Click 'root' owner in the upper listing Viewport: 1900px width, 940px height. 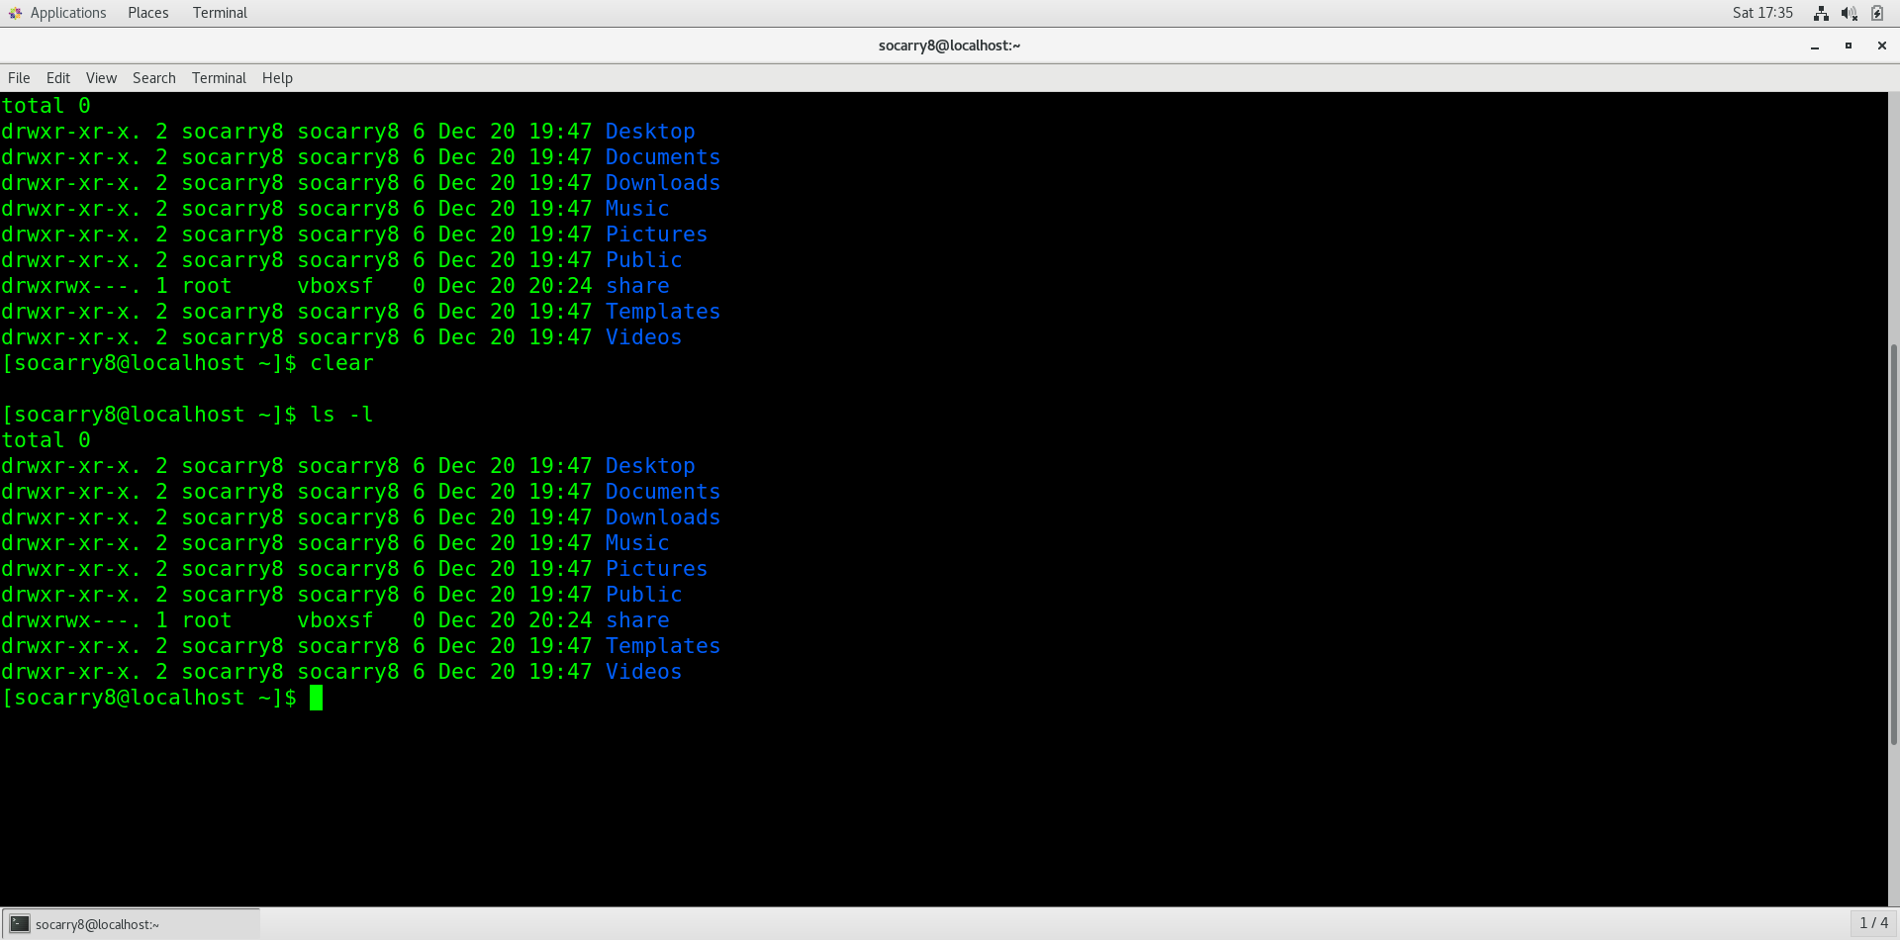207,286
